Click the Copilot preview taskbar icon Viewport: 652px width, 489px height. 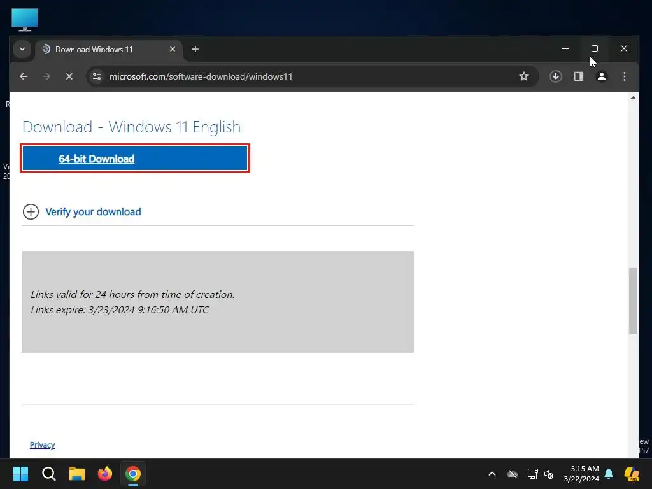pos(632,474)
